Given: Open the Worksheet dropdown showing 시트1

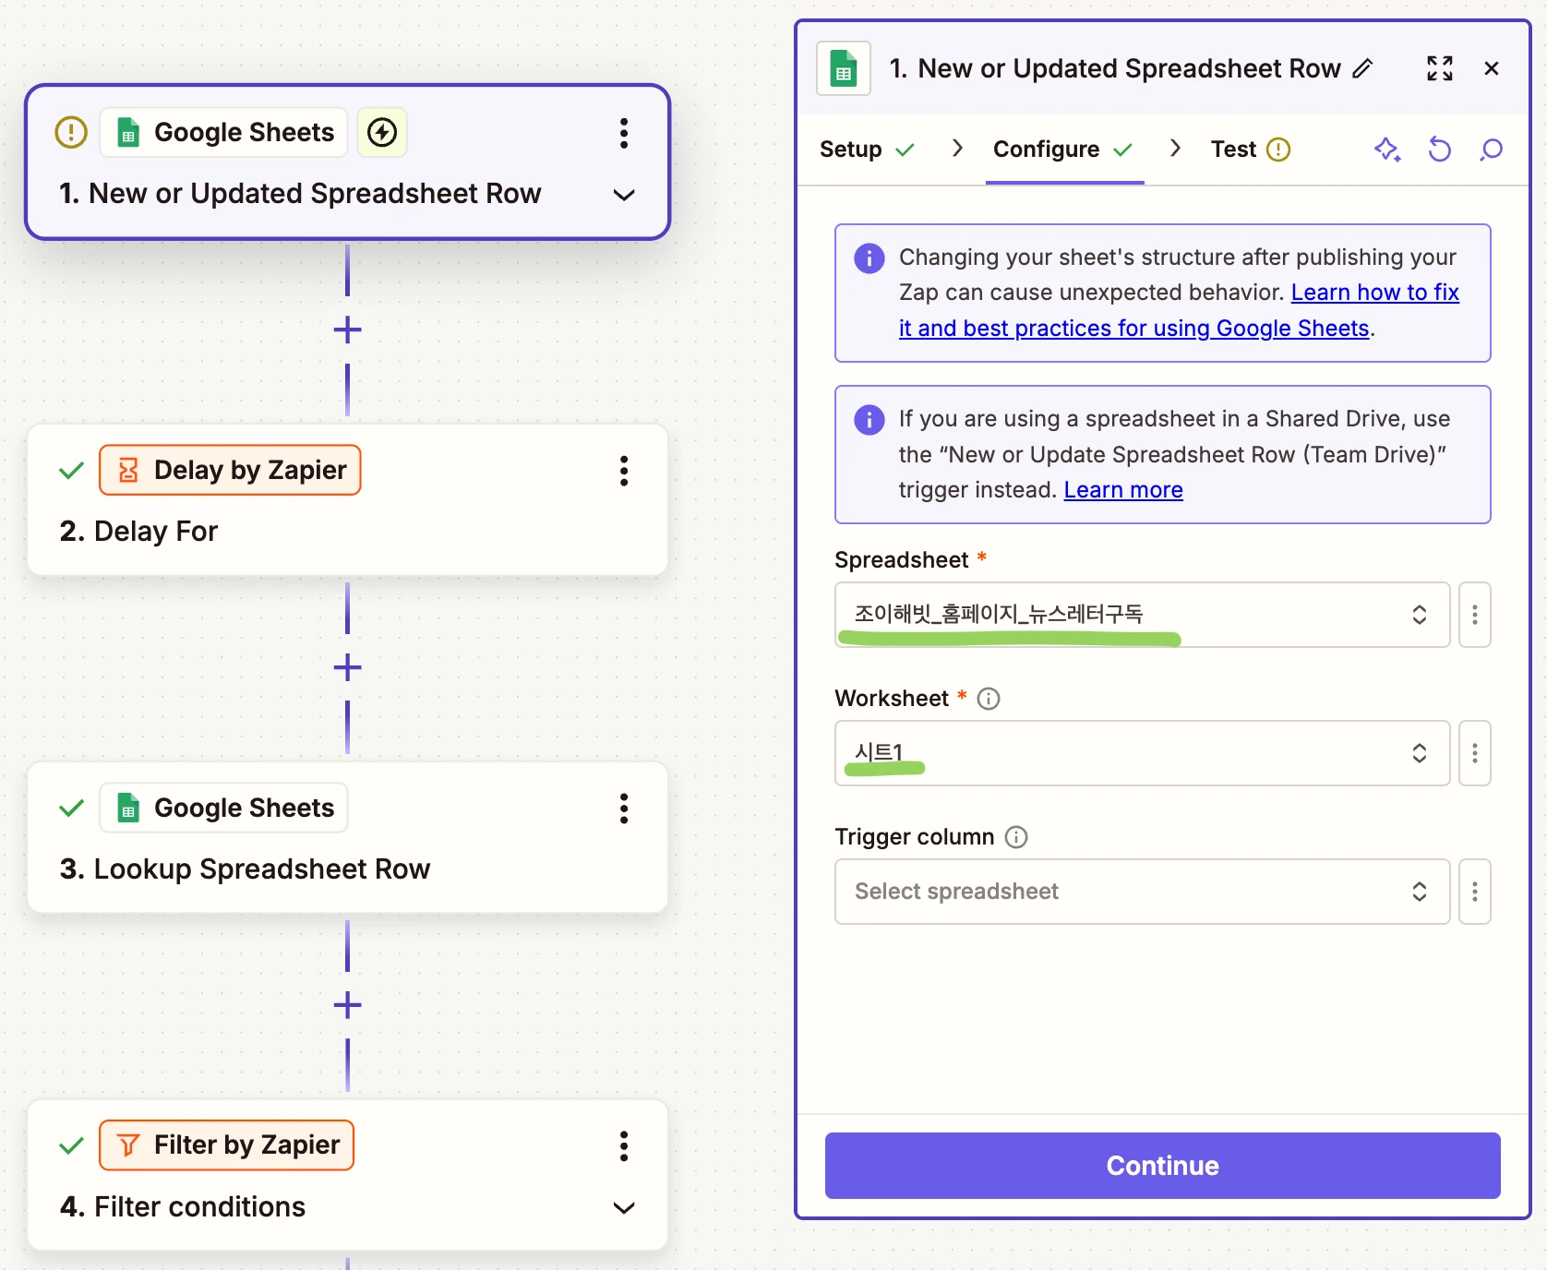Looking at the screenshot, I should pyautogui.click(x=1141, y=753).
